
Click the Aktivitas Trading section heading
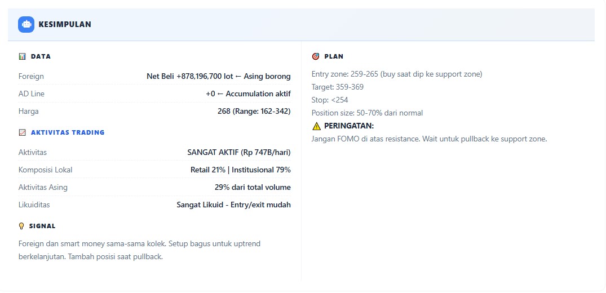(x=68, y=132)
